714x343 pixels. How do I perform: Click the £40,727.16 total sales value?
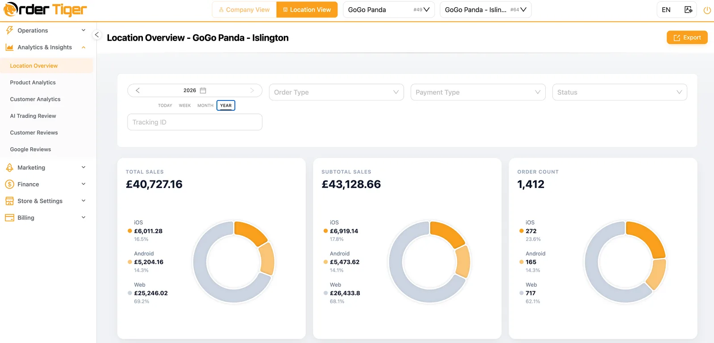point(154,184)
